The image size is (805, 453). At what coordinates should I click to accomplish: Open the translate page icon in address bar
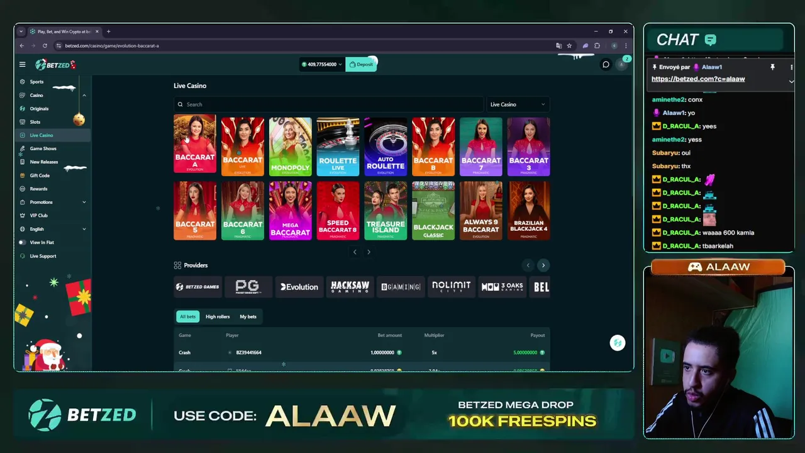[x=558, y=45]
